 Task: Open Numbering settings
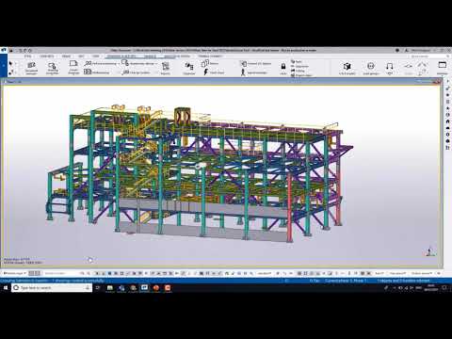click(139, 63)
